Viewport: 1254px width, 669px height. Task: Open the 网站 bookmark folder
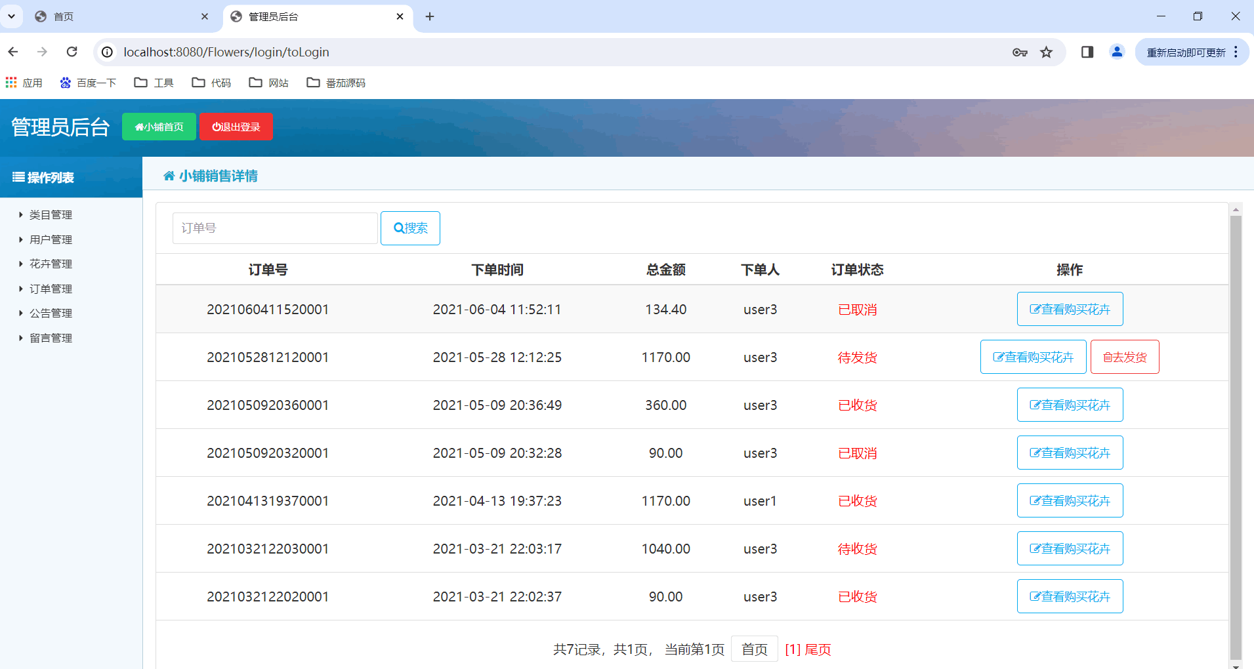269,83
